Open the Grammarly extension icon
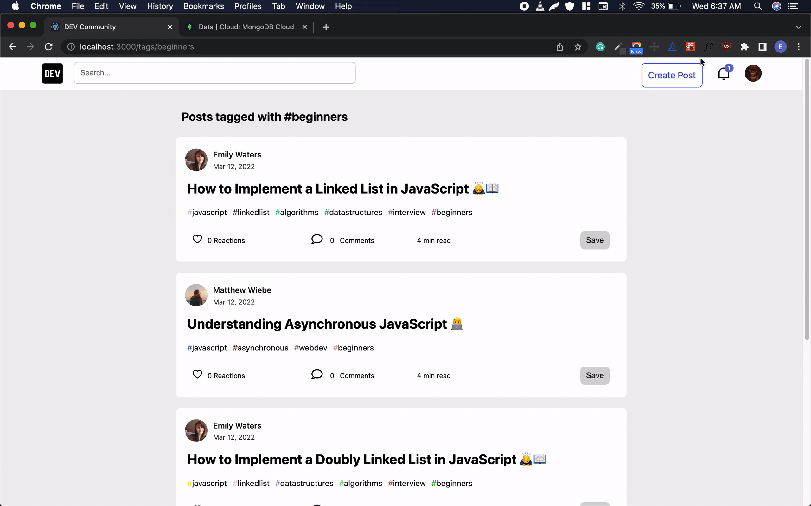The width and height of the screenshot is (811, 506). pyautogui.click(x=600, y=47)
